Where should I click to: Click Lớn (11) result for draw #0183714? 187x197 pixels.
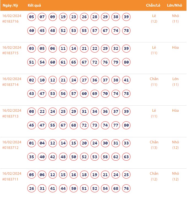175,82
